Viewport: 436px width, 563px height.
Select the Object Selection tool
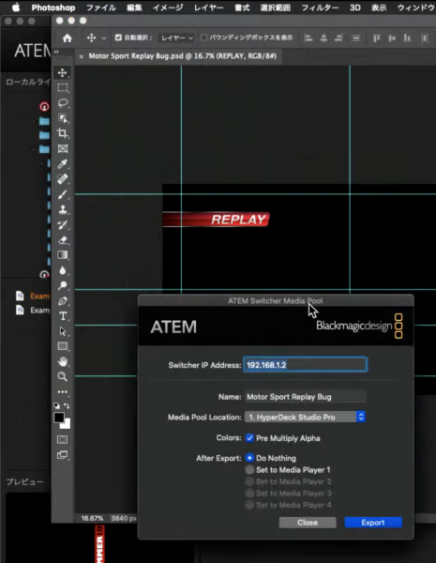tap(63, 118)
